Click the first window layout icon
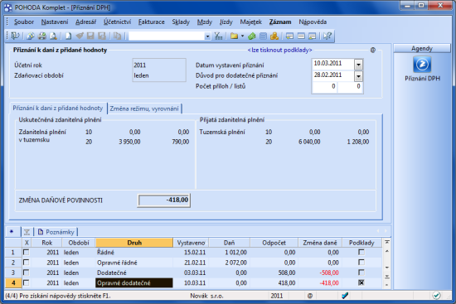Screen dimensions: 456x304 [289, 36]
